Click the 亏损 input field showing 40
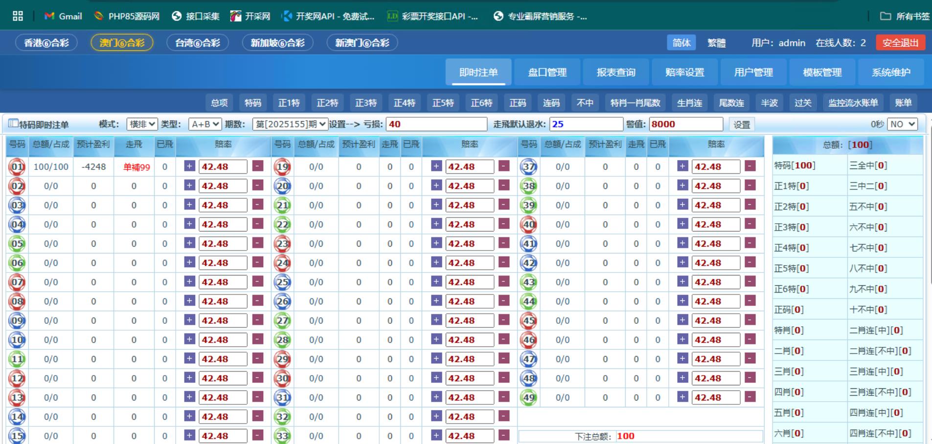This screenshot has height=444, width=932. tap(436, 124)
